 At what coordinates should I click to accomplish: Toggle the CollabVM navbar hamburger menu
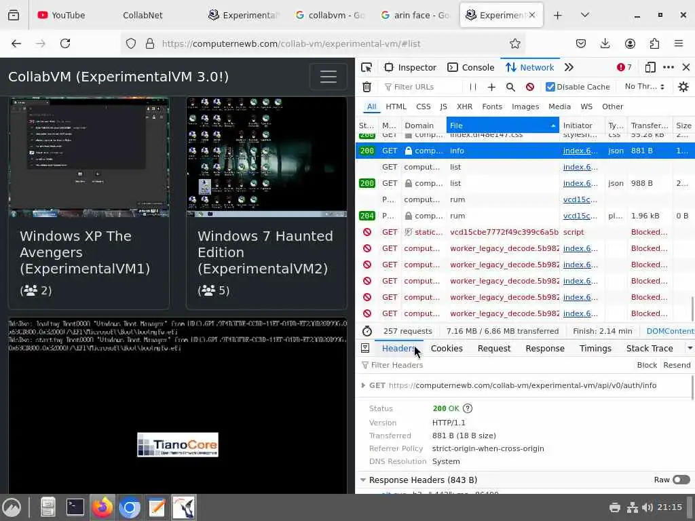coord(328,77)
